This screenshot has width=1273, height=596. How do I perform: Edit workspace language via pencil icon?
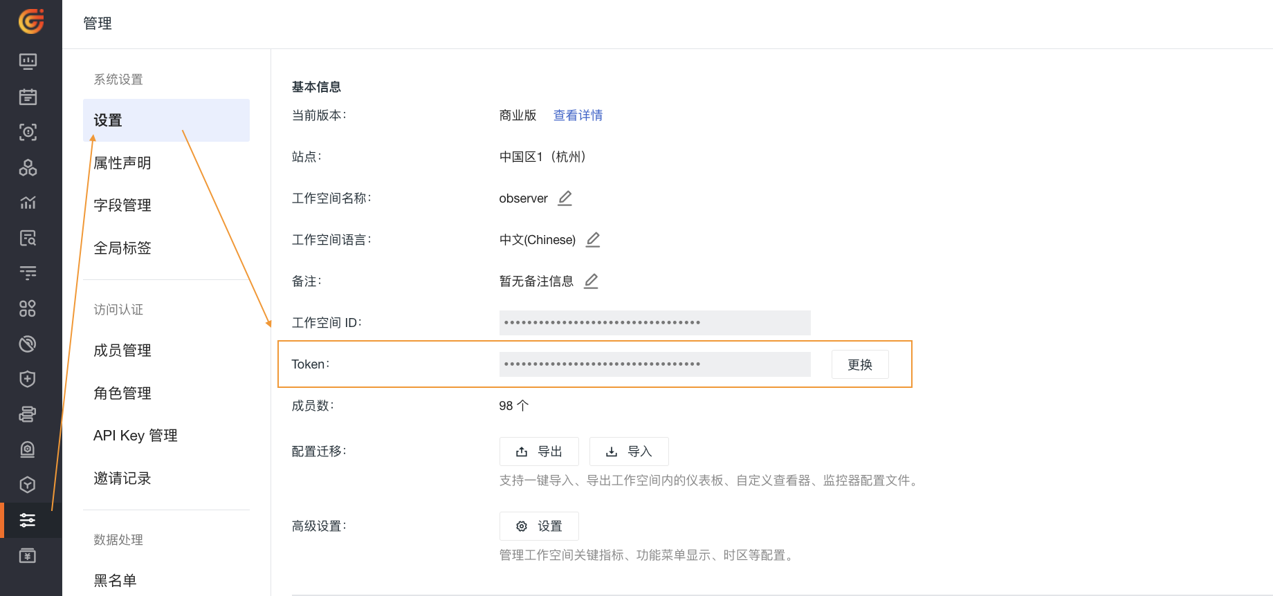click(x=592, y=240)
